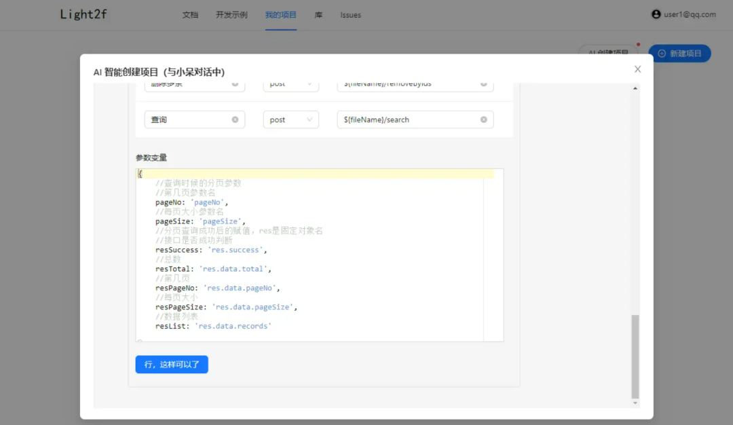
Task: Clear the 删除多条 name field
Action: [x=234, y=83]
